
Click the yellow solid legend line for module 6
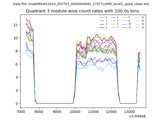point(113,24)
